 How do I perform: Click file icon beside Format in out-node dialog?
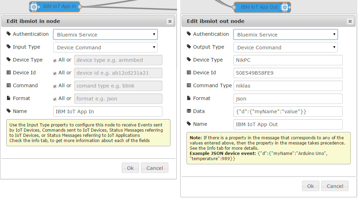pos(189,98)
